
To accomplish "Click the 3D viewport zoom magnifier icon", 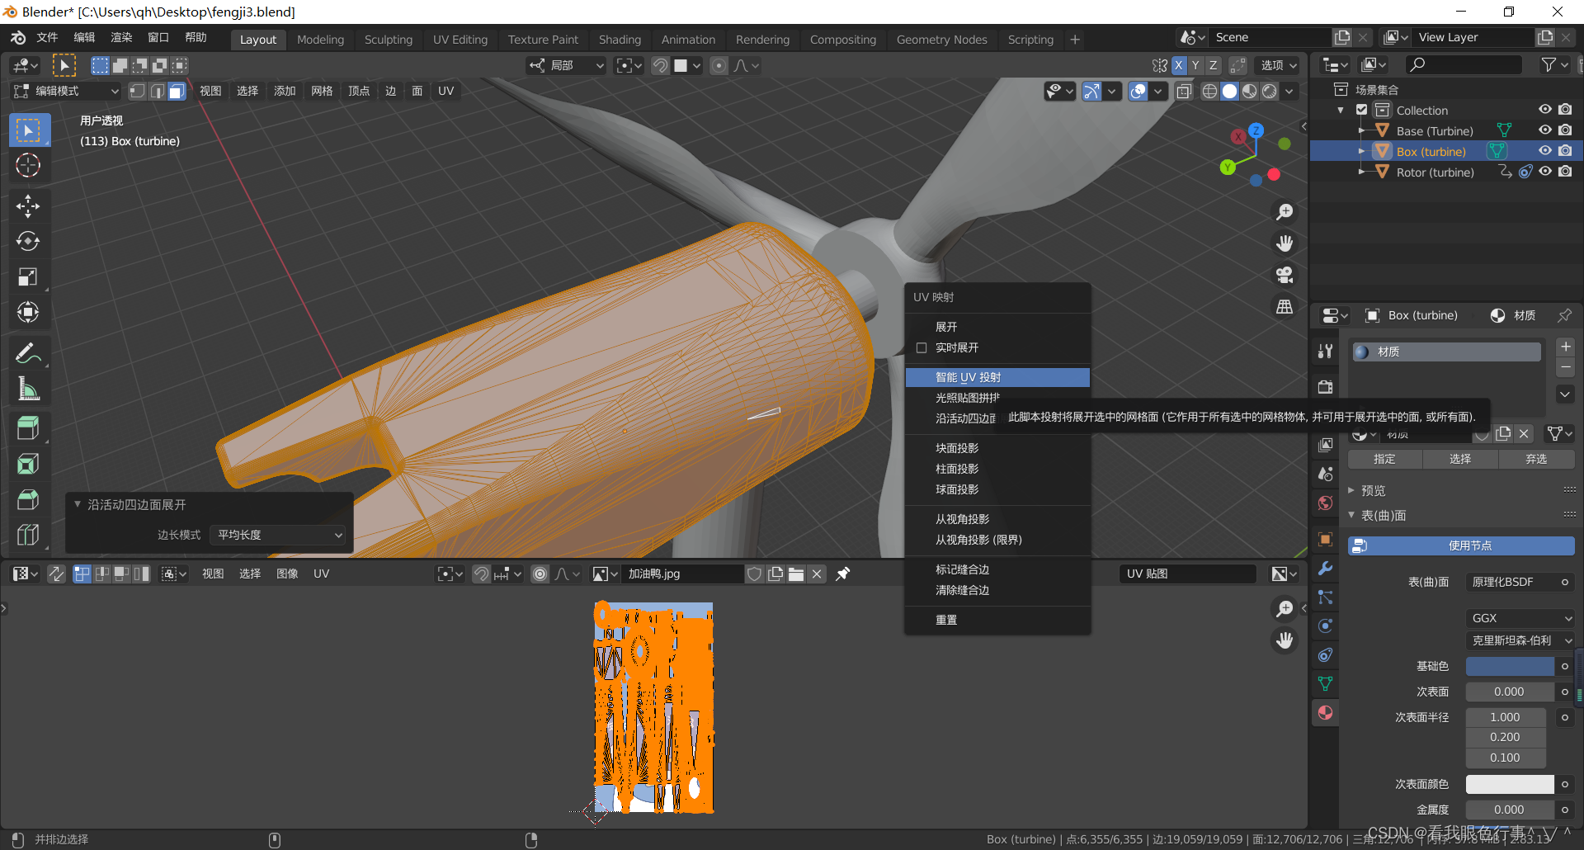I will pos(1285,212).
